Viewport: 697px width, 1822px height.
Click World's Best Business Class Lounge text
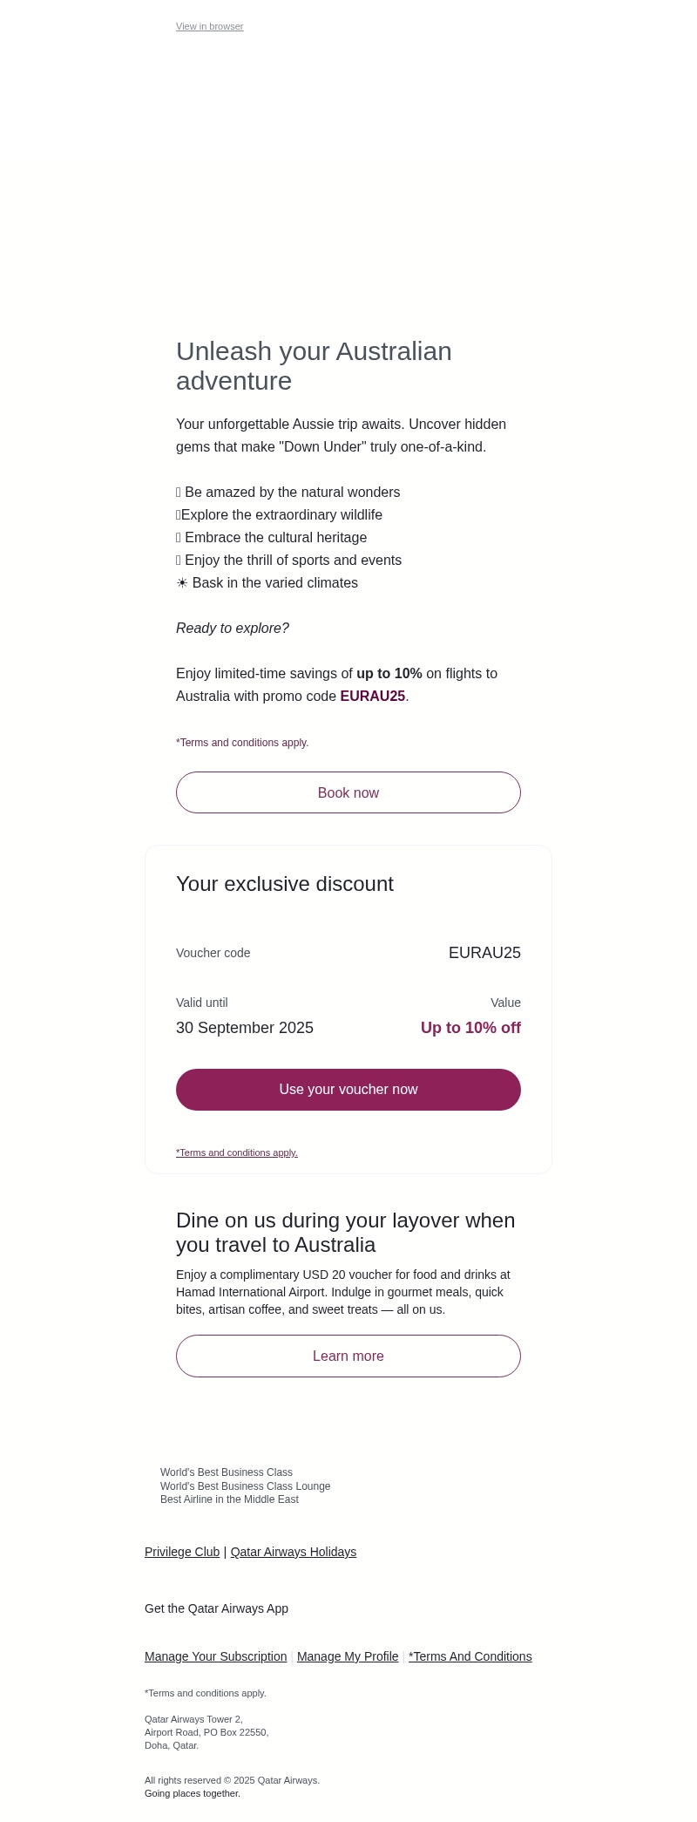point(245,1486)
